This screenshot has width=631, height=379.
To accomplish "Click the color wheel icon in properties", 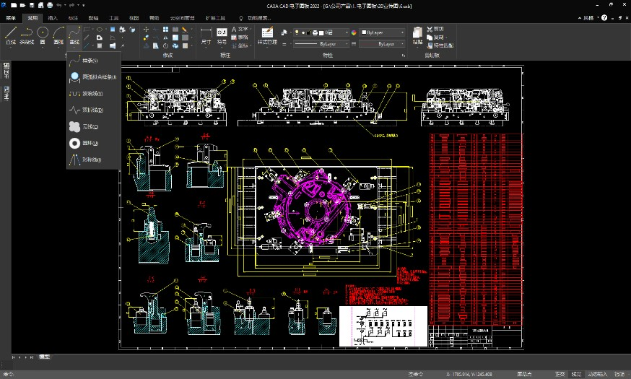I will coord(352,32).
